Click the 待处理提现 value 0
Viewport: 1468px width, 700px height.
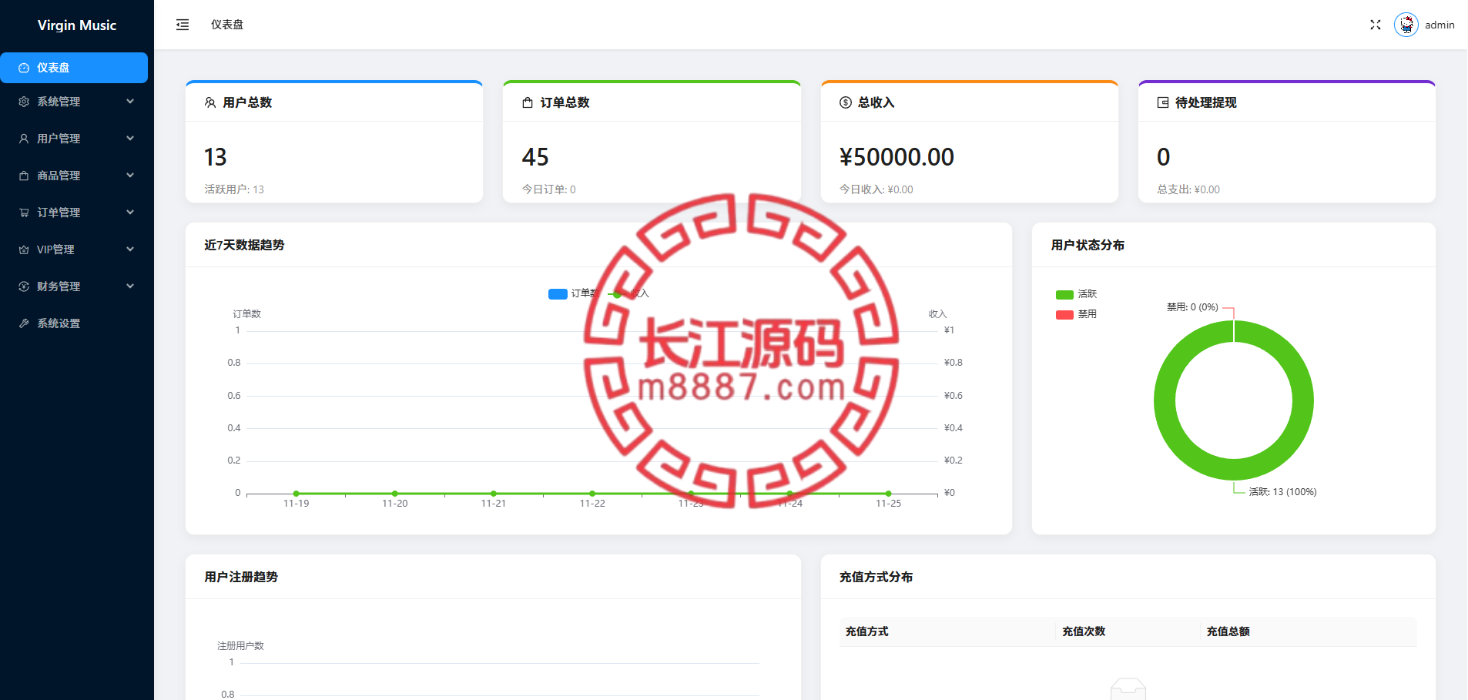[1164, 157]
